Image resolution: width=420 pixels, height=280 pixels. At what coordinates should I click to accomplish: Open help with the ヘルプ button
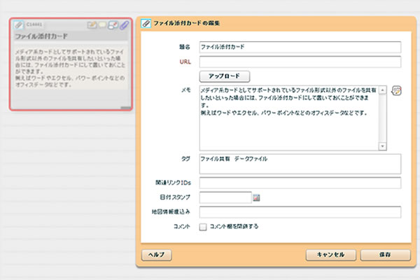click(156, 254)
